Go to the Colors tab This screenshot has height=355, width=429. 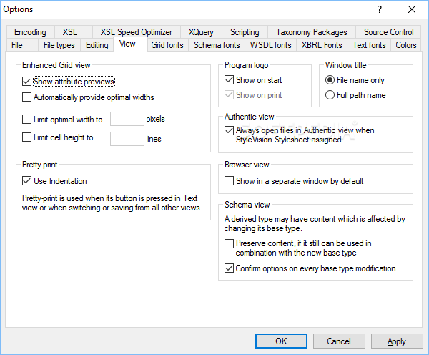(x=405, y=45)
